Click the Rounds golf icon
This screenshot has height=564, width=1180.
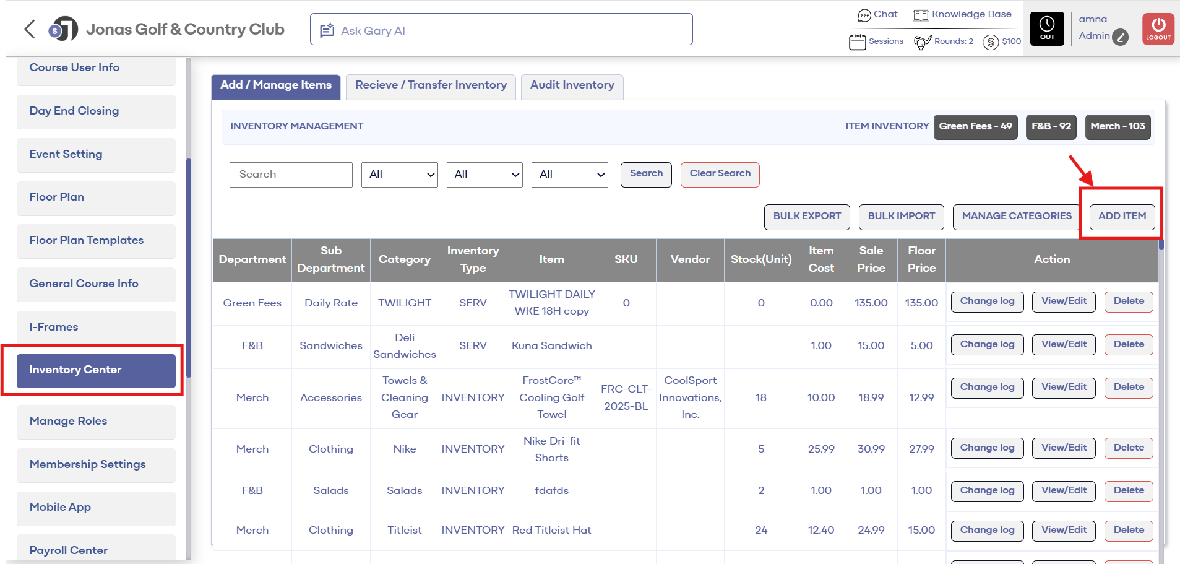(922, 42)
